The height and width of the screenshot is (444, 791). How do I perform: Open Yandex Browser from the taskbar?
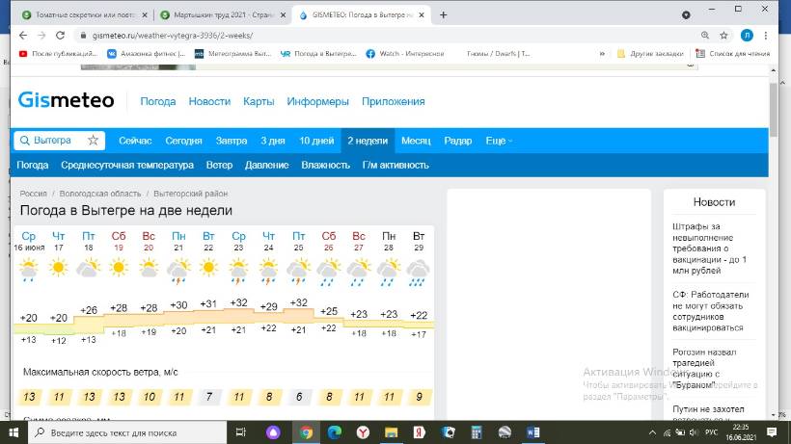click(363, 432)
